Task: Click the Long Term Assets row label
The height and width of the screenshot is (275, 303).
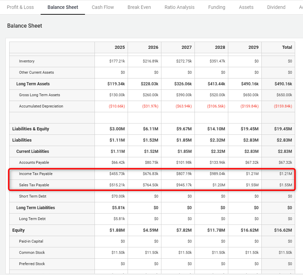Action: click(x=33, y=84)
